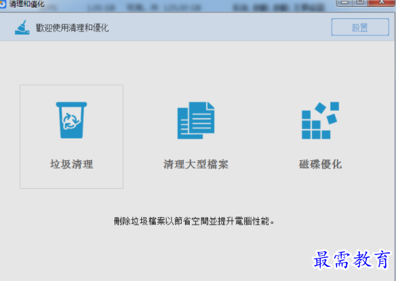Screen dimensions: 396x281
Task: Select the trash can recycle icon
Action: point(71,120)
